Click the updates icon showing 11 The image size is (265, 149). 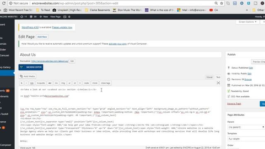coord(24,17)
